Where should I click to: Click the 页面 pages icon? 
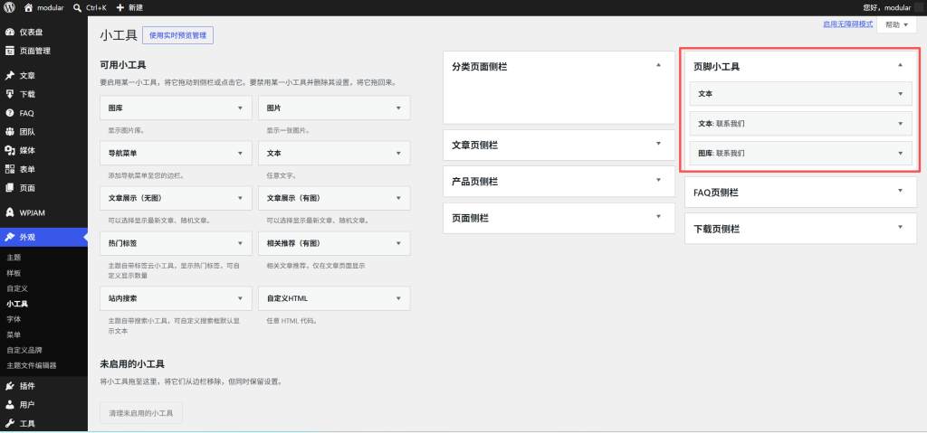(9, 188)
